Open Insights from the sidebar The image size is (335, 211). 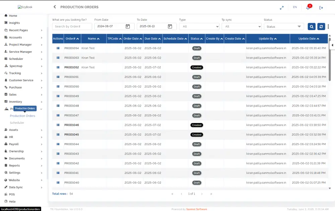tap(14, 23)
